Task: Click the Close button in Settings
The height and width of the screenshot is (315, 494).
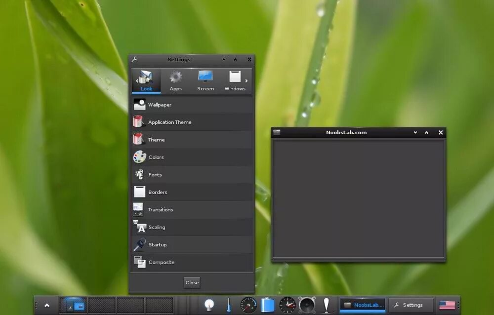Action: pos(192,282)
